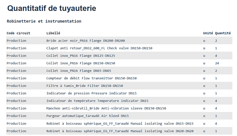The width and height of the screenshot is (237, 136).
Task: Select 'Compteur de débit Flow transmitter' label
Action: pos(91,78)
